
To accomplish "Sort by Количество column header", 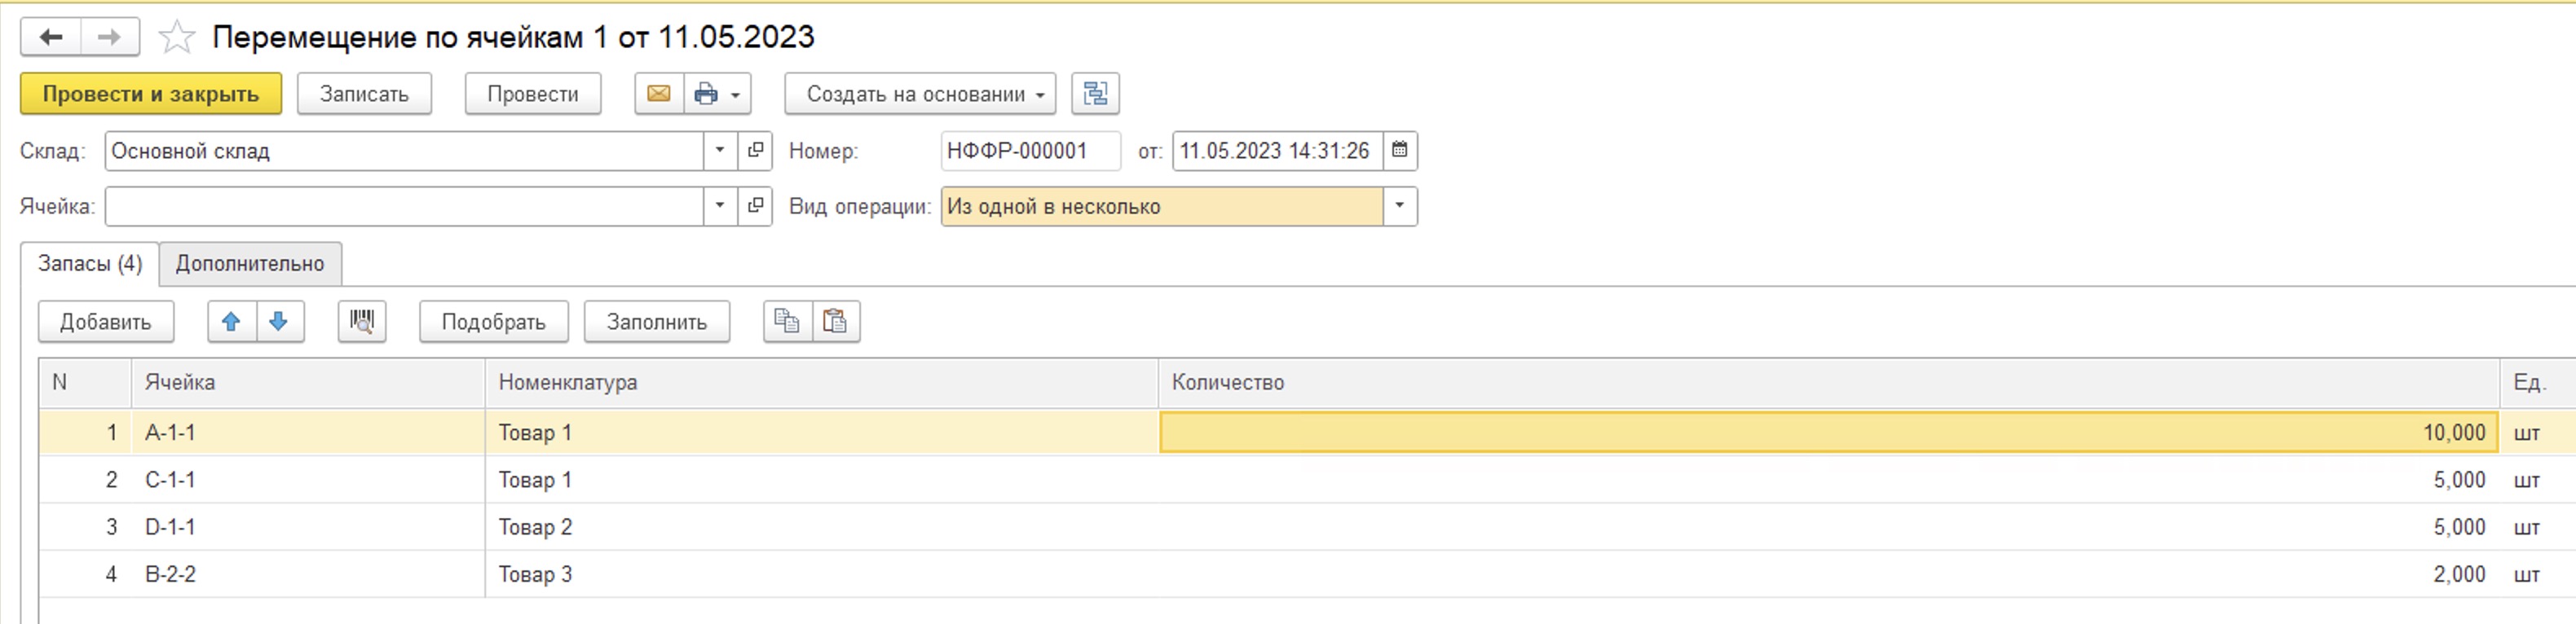I will (x=1829, y=382).
